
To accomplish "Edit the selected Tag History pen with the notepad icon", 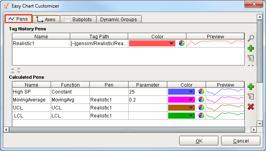I will 251,58.
